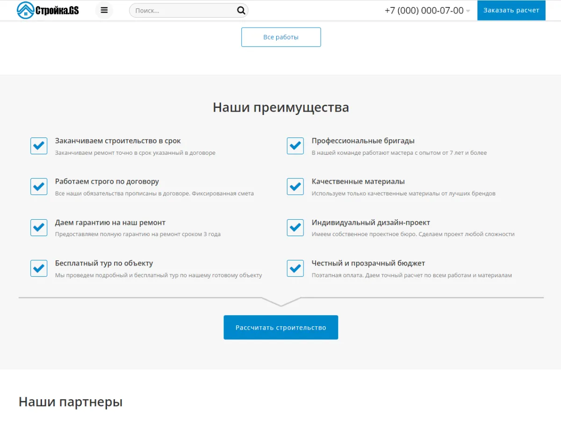Toggle the checkbox next to Бесплатный тур по объекту
The width and height of the screenshot is (561, 424).
39,268
